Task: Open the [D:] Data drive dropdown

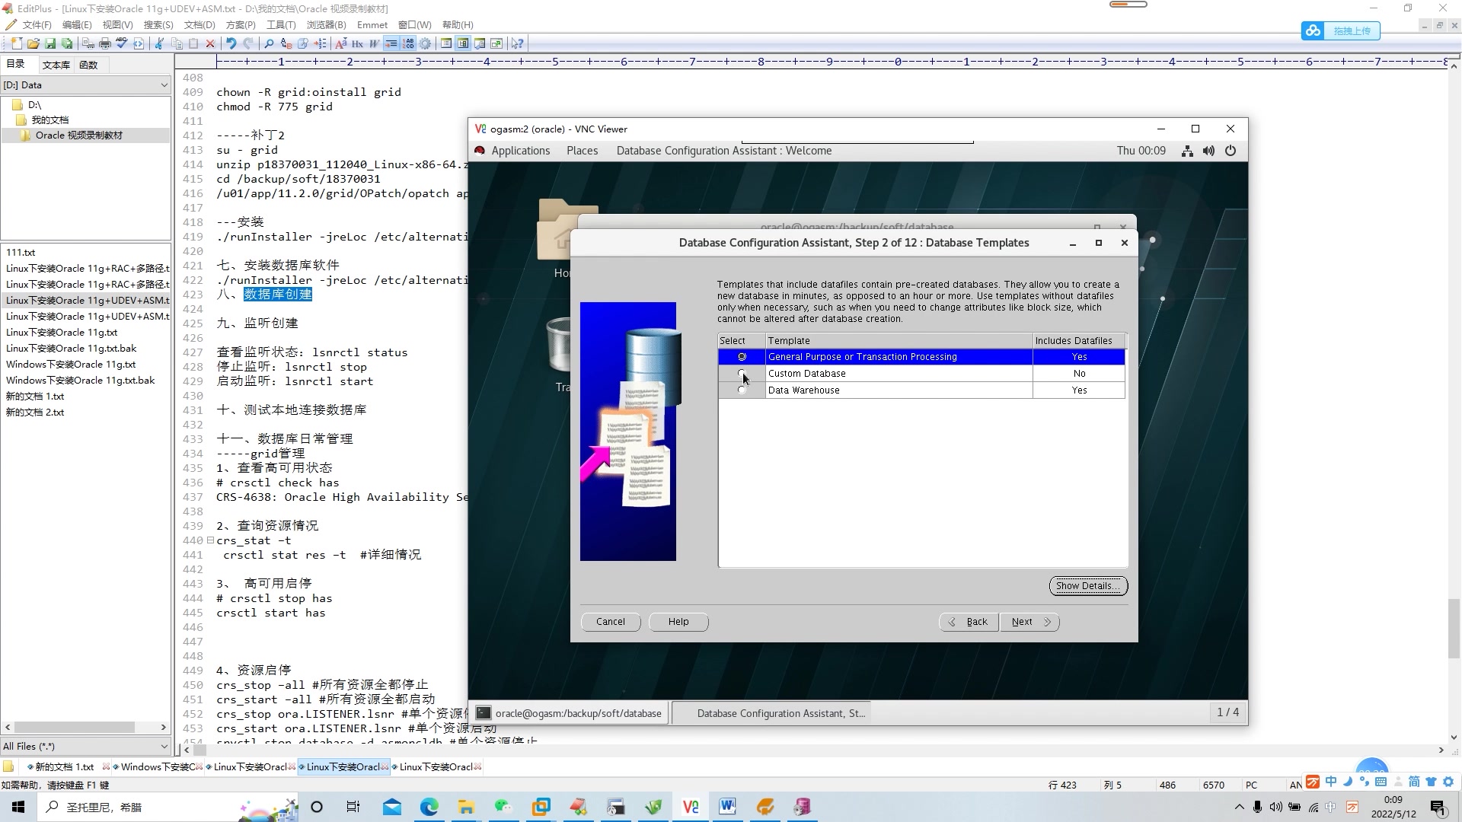Action: click(x=86, y=85)
